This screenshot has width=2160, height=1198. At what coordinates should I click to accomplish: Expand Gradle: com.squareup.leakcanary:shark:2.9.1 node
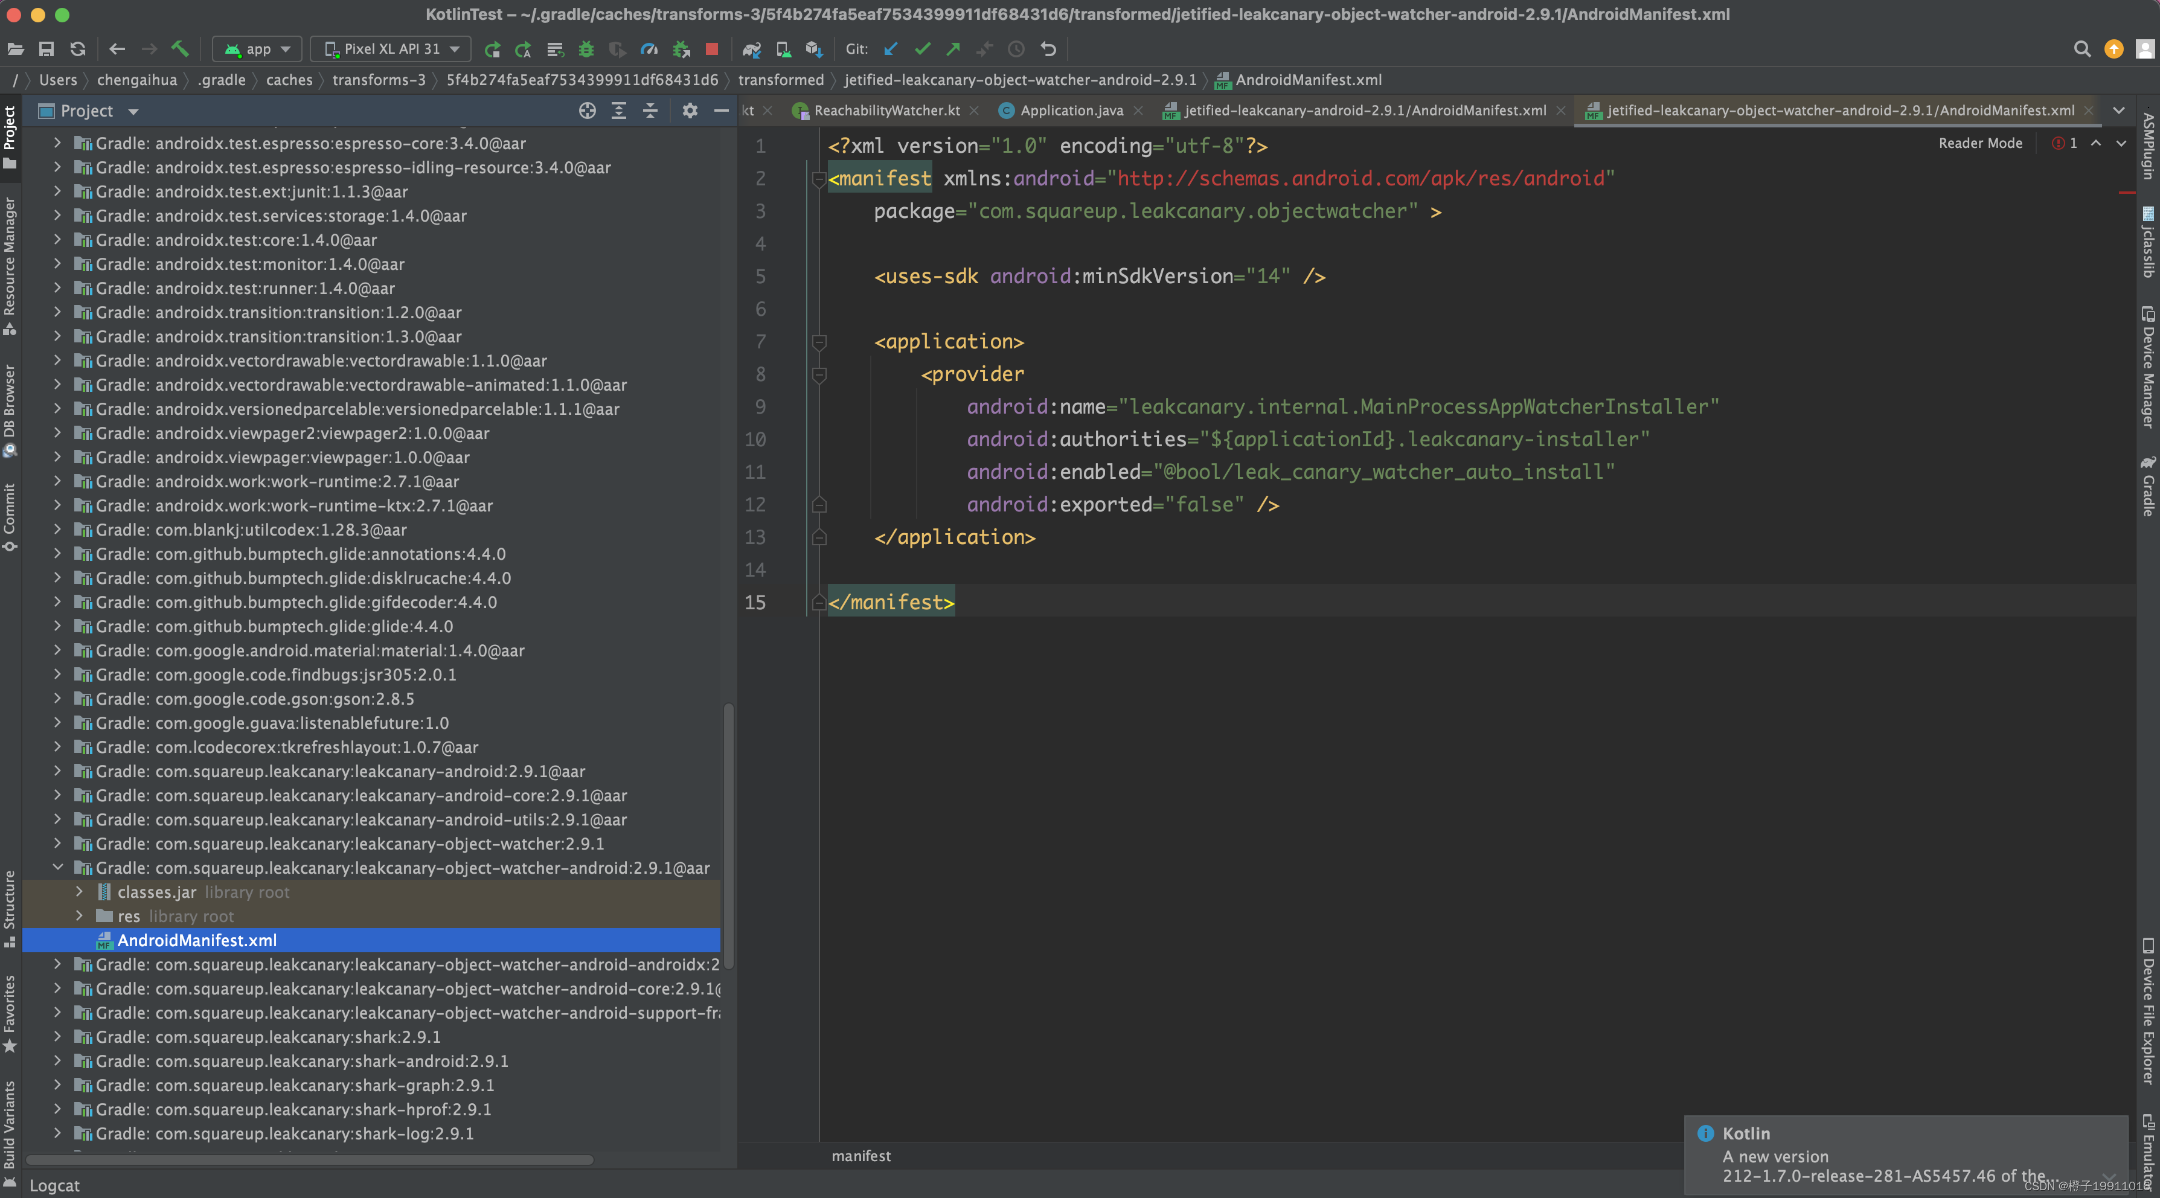(x=58, y=1037)
